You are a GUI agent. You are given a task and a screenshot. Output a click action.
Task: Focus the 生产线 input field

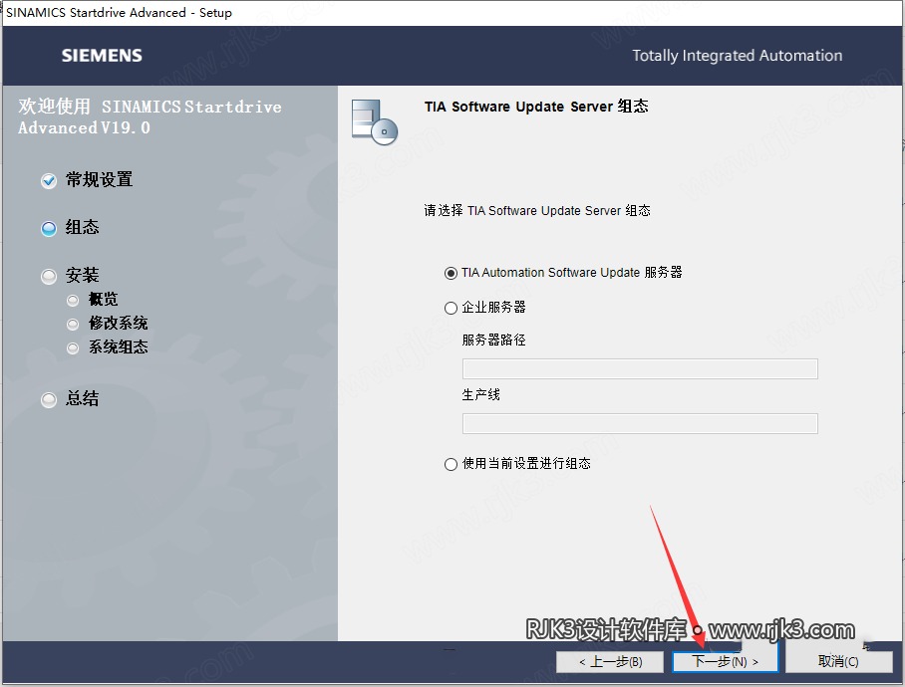pos(640,423)
